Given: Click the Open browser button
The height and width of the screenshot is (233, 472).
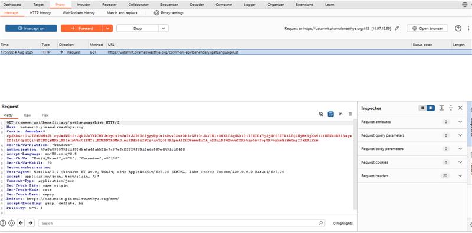Looking at the screenshot, I should pyautogui.click(x=427, y=28).
